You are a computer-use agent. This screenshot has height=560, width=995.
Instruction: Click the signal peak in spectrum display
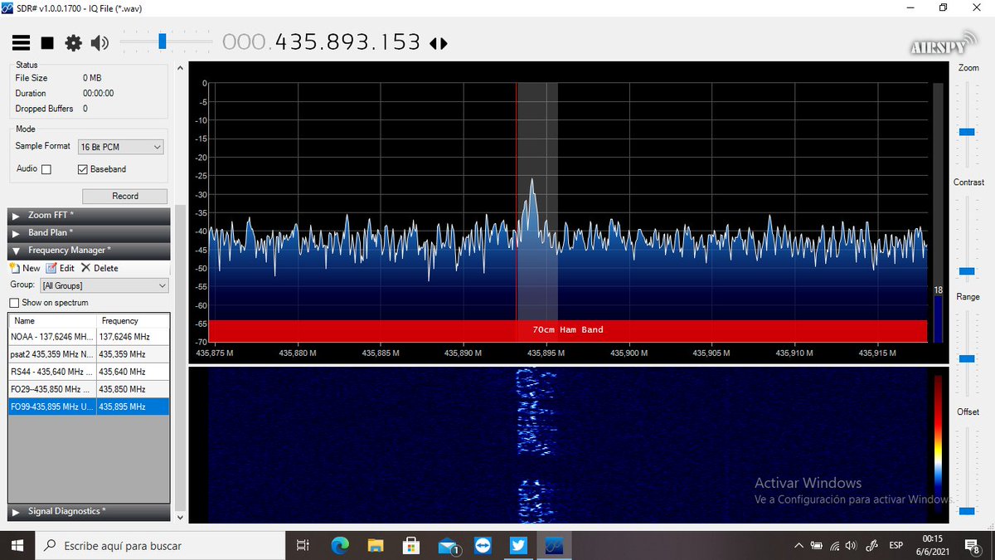point(532,180)
